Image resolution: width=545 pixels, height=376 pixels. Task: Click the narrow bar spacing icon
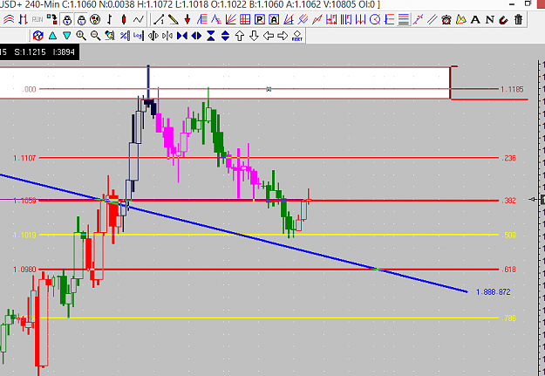[167, 36]
